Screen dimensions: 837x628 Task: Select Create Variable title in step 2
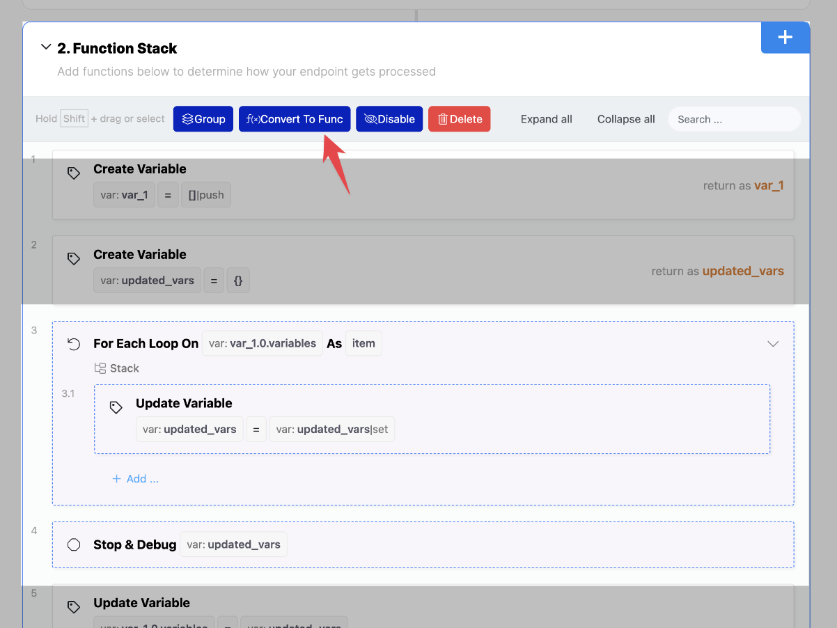[x=140, y=255]
